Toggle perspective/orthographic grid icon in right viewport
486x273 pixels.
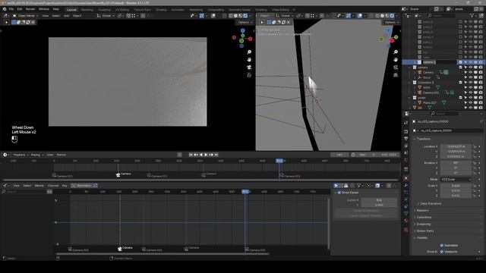point(396,75)
